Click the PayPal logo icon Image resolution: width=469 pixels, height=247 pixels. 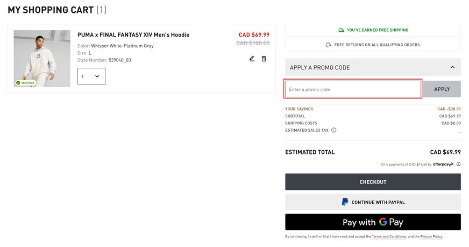pyautogui.click(x=345, y=202)
